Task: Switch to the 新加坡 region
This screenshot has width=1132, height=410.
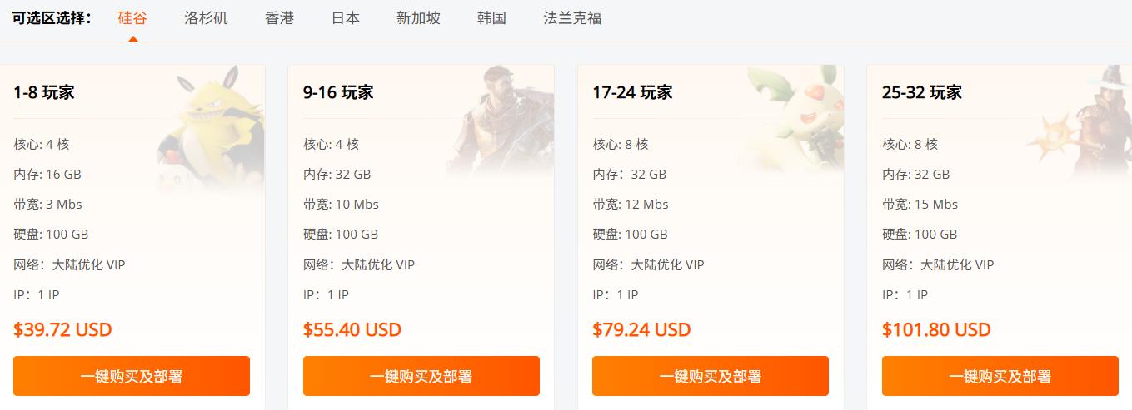Action: [x=418, y=17]
